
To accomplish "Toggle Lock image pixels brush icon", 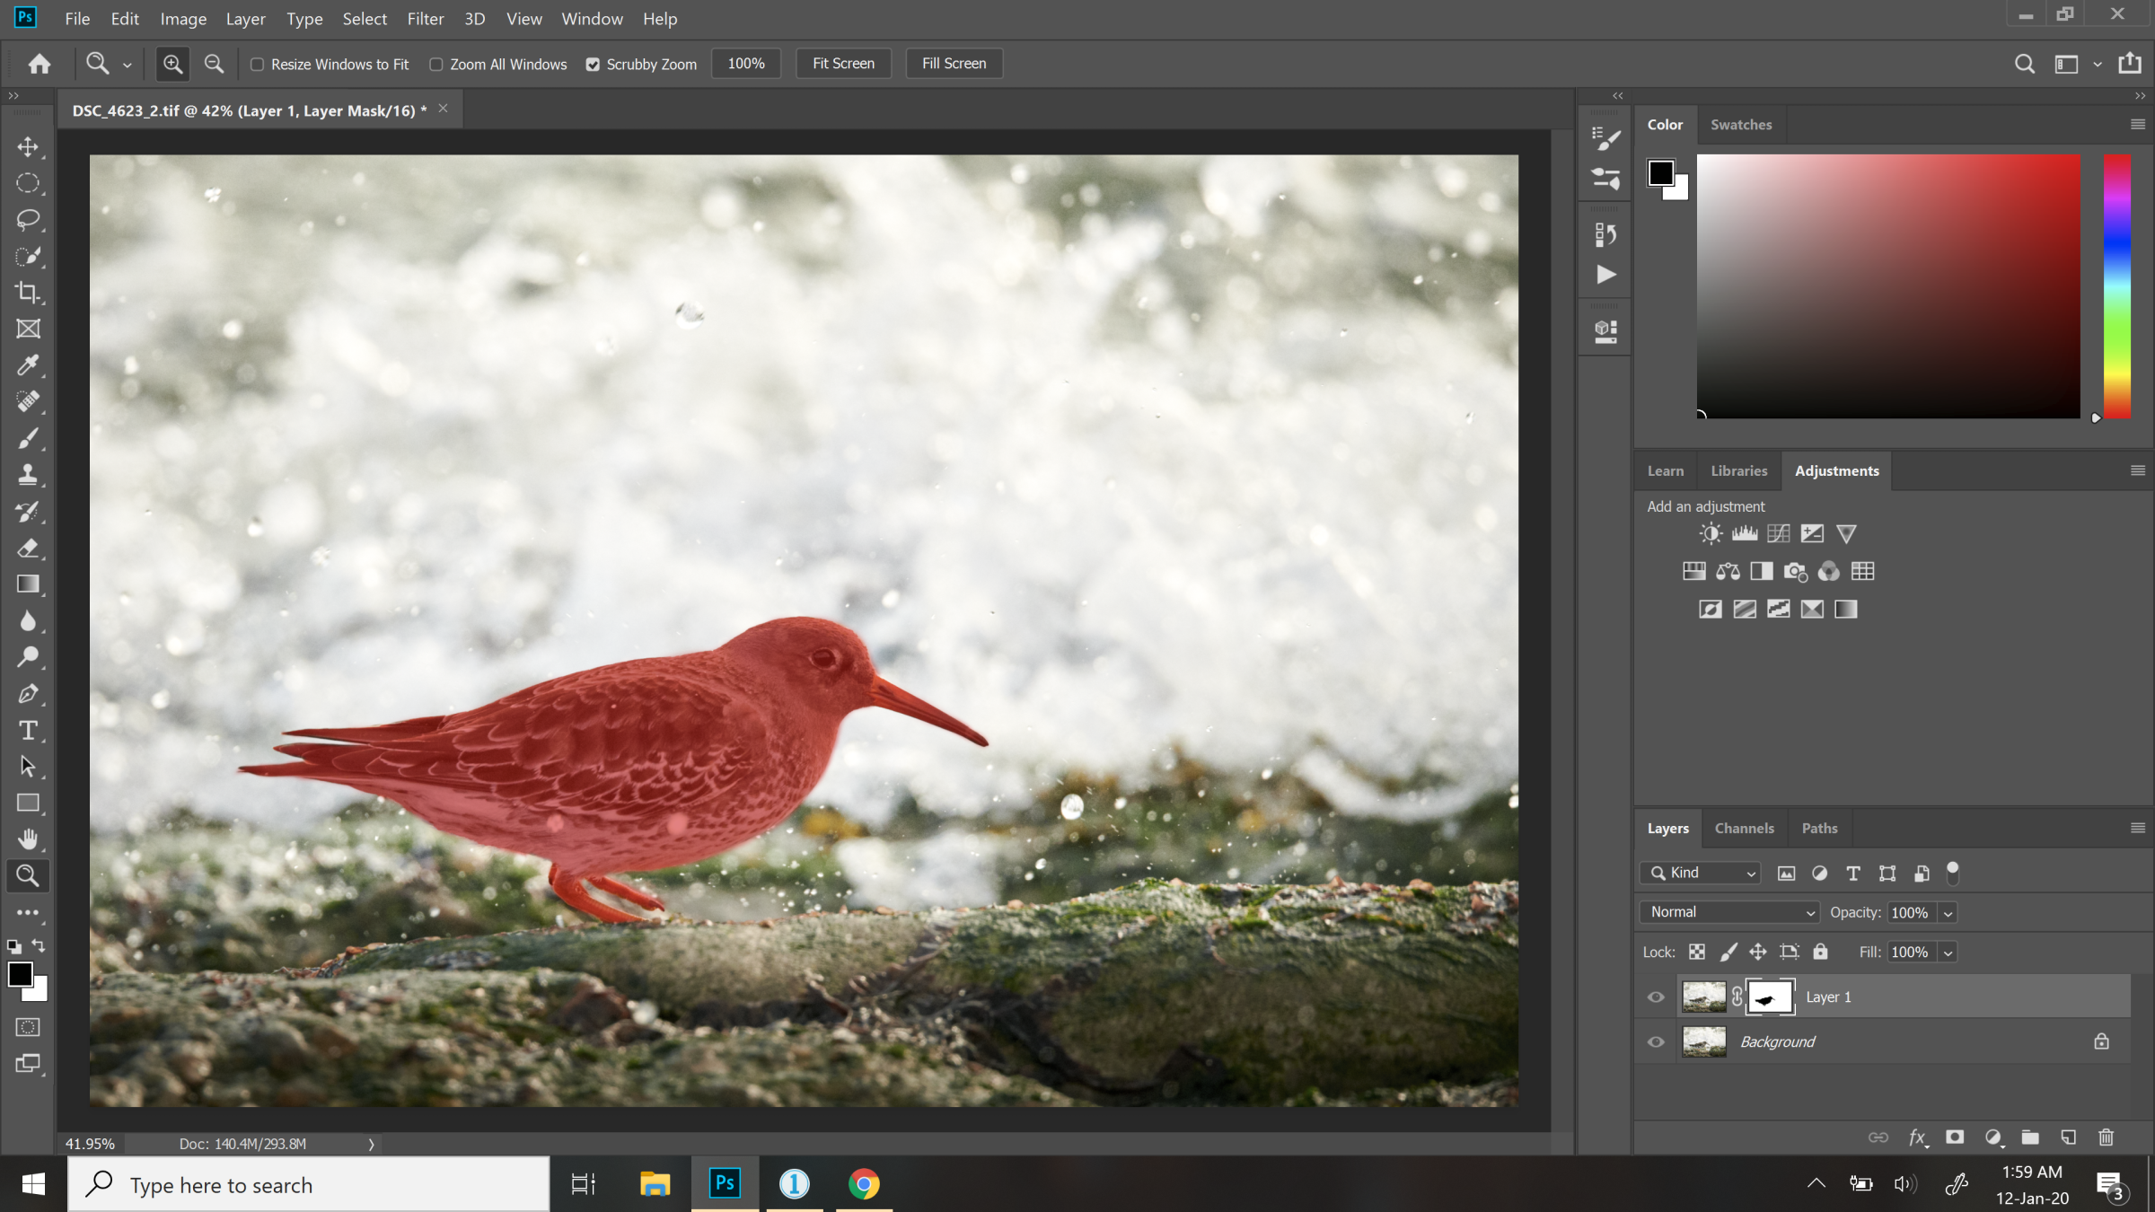I will (1728, 953).
